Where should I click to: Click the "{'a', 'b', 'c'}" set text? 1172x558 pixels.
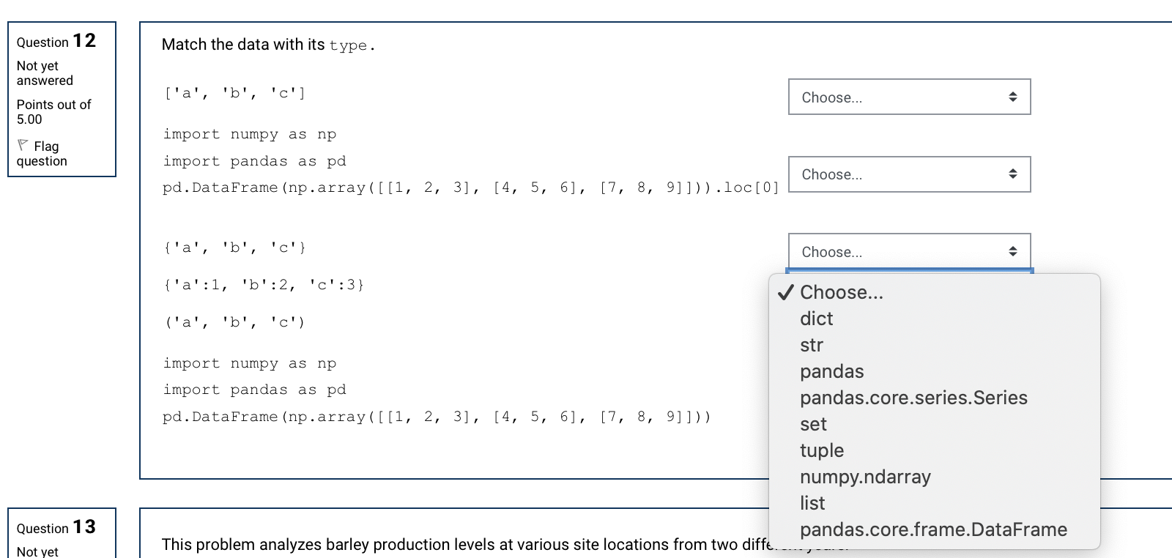[234, 248]
